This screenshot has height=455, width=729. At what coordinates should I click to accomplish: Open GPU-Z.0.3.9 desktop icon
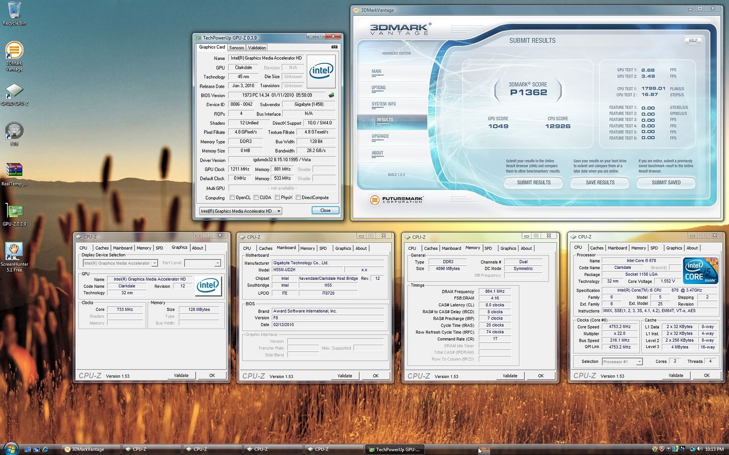[14, 215]
